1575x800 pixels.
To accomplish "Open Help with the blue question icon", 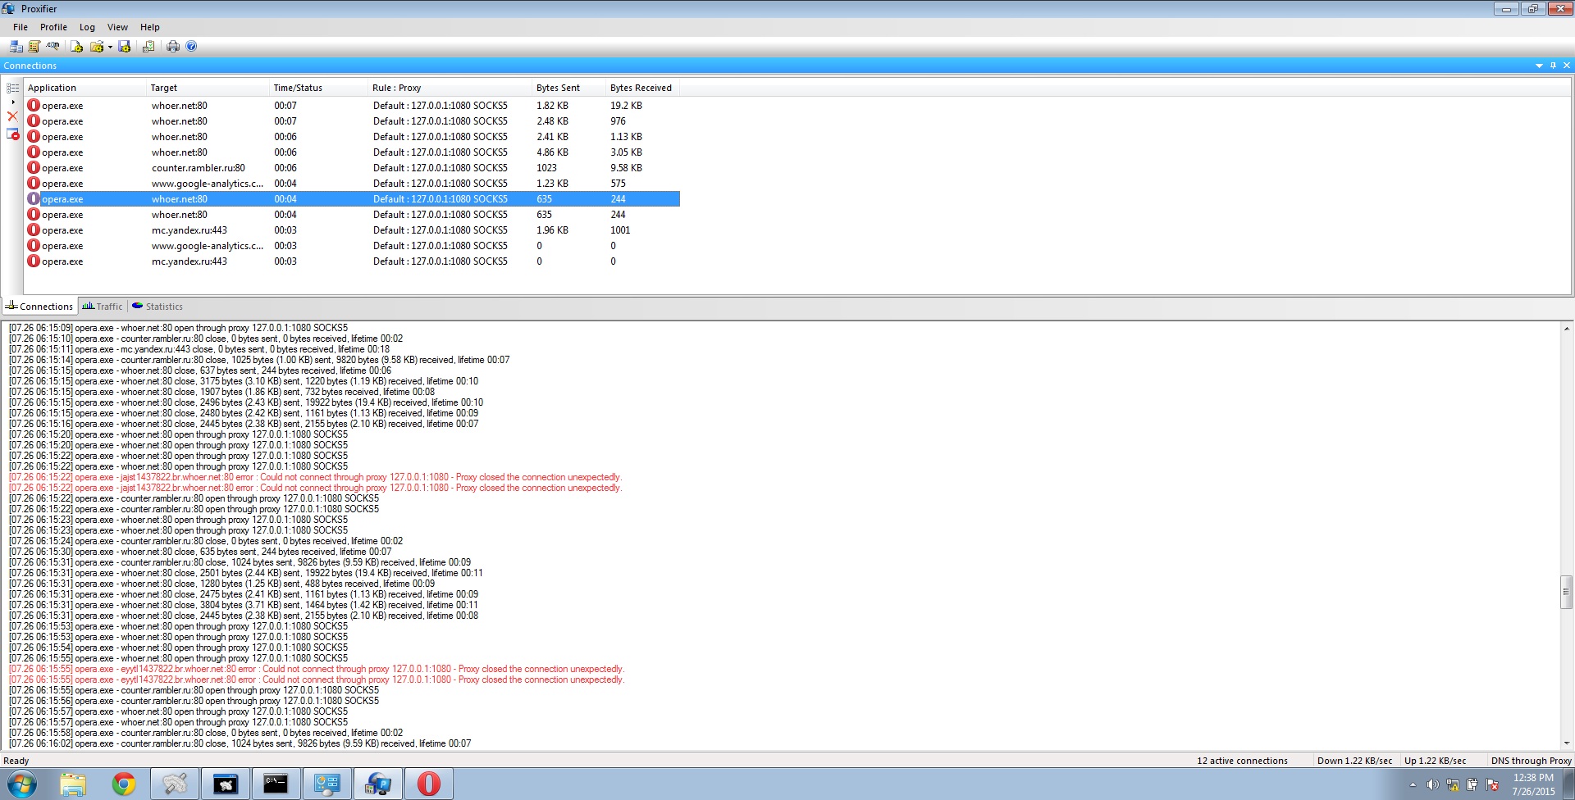I will point(191,47).
